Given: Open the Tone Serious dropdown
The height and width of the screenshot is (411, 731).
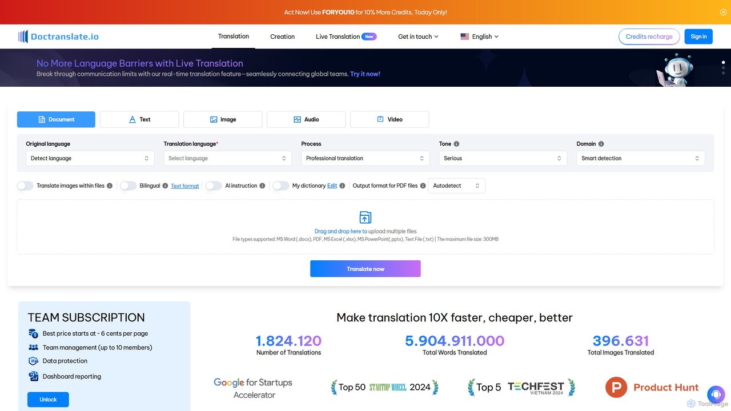Looking at the screenshot, I should coord(503,158).
